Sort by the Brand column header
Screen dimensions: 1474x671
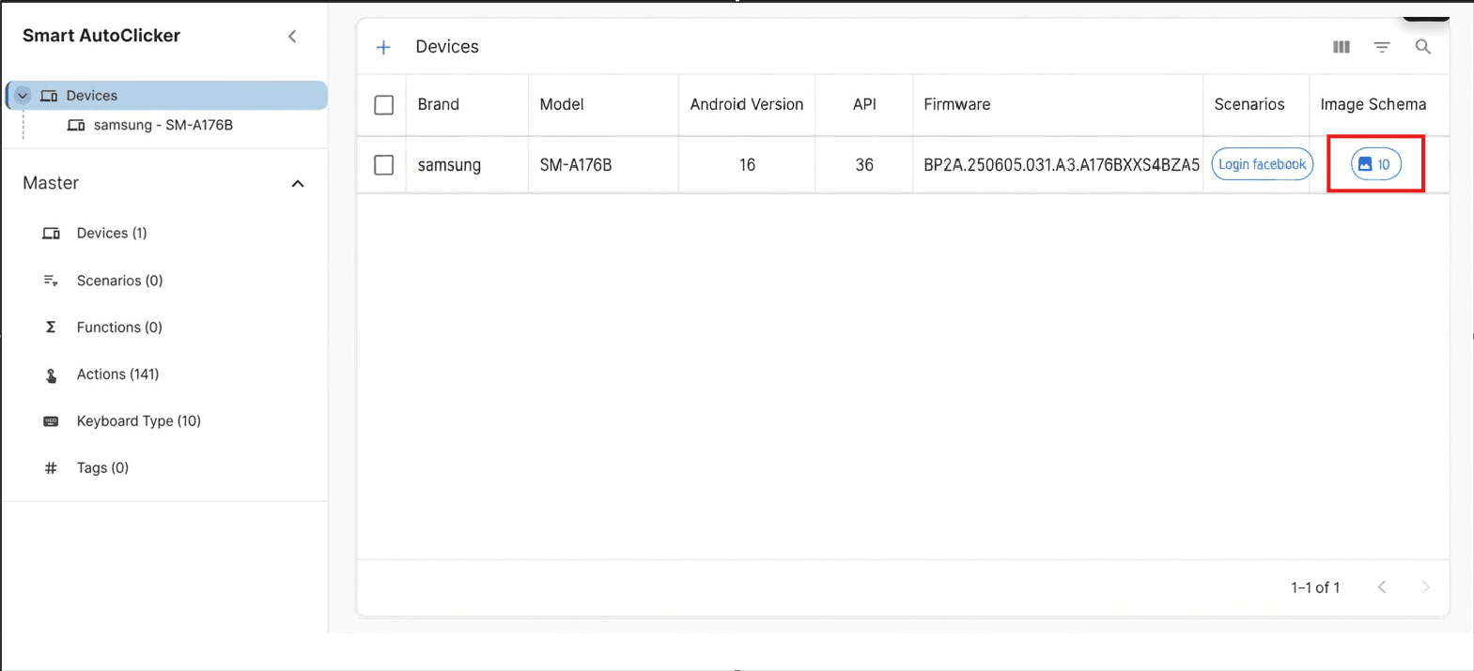[439, 104]
